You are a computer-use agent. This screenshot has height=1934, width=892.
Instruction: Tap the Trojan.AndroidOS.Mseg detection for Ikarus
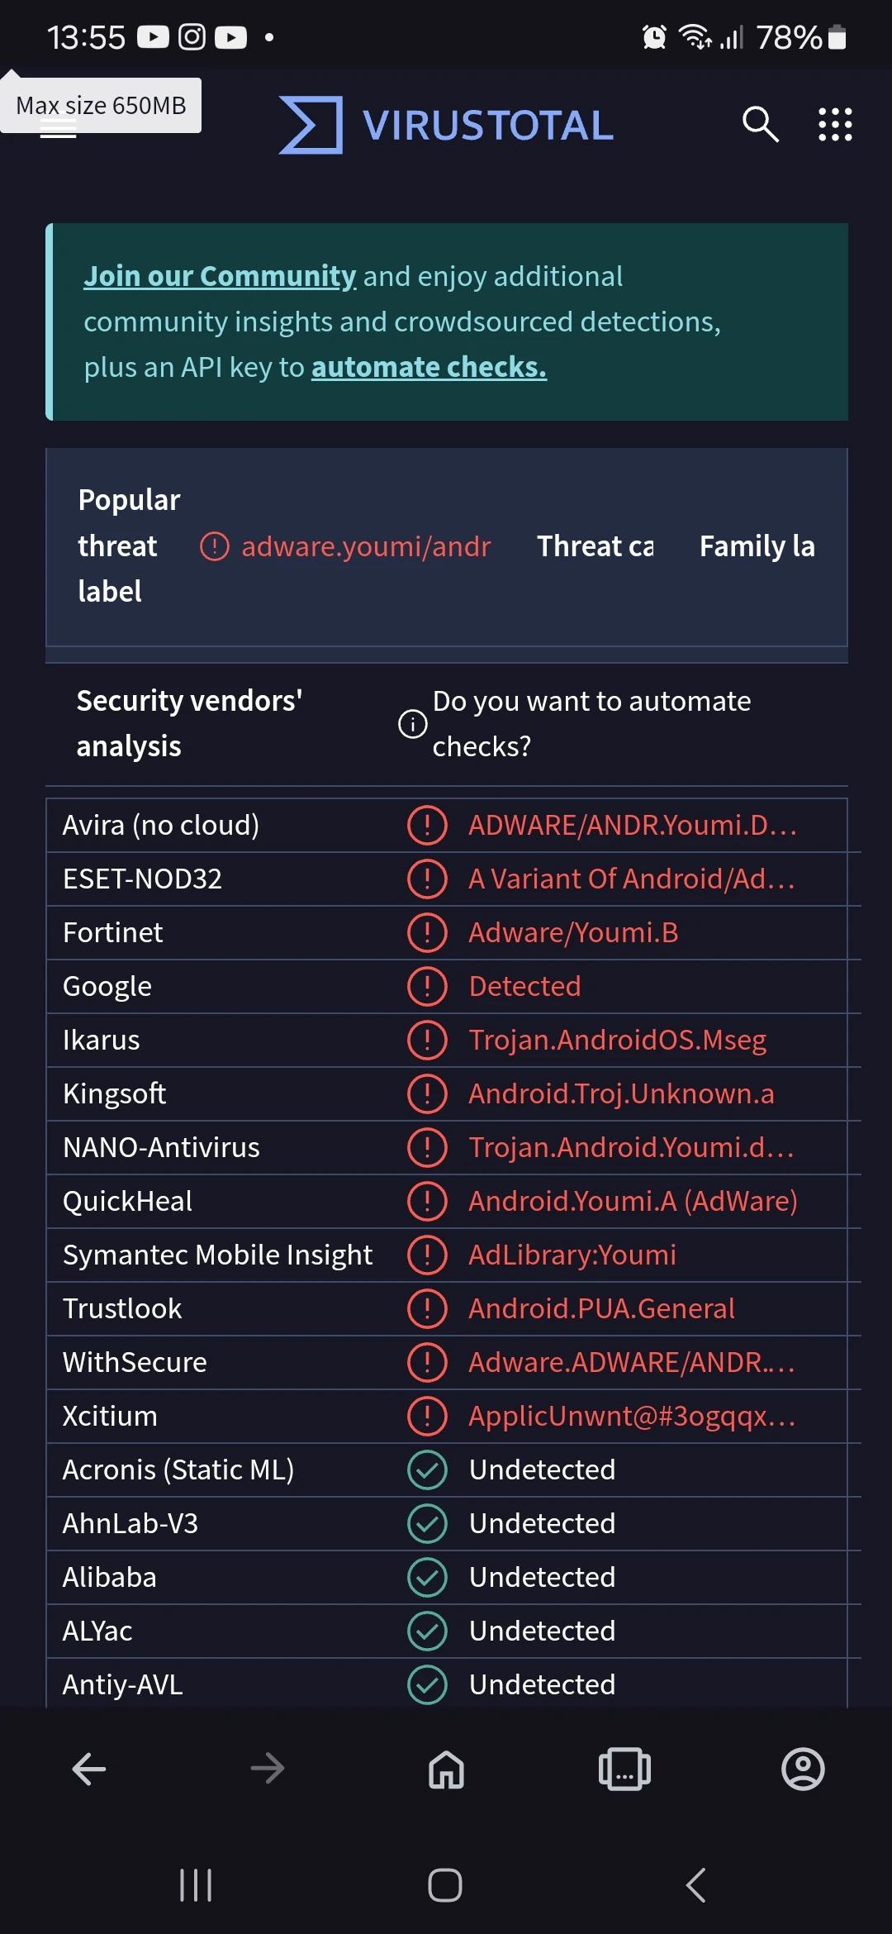coord(617,1040)
